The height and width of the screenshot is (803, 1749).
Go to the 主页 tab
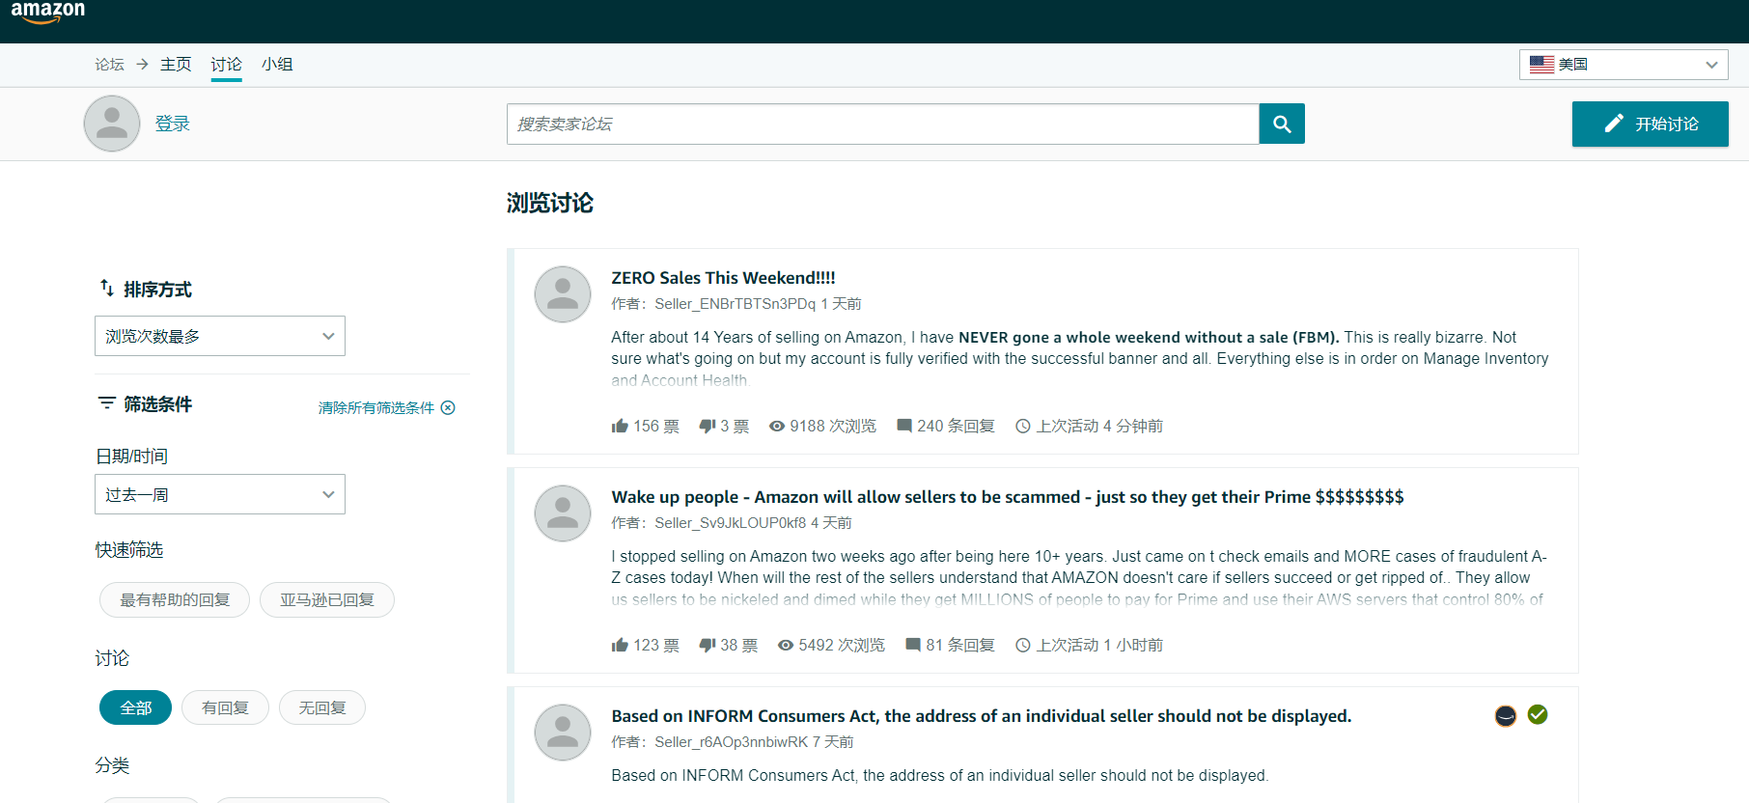[x=176, y=64]
